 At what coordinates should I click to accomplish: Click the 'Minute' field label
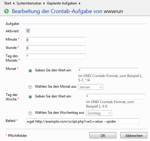11,39
